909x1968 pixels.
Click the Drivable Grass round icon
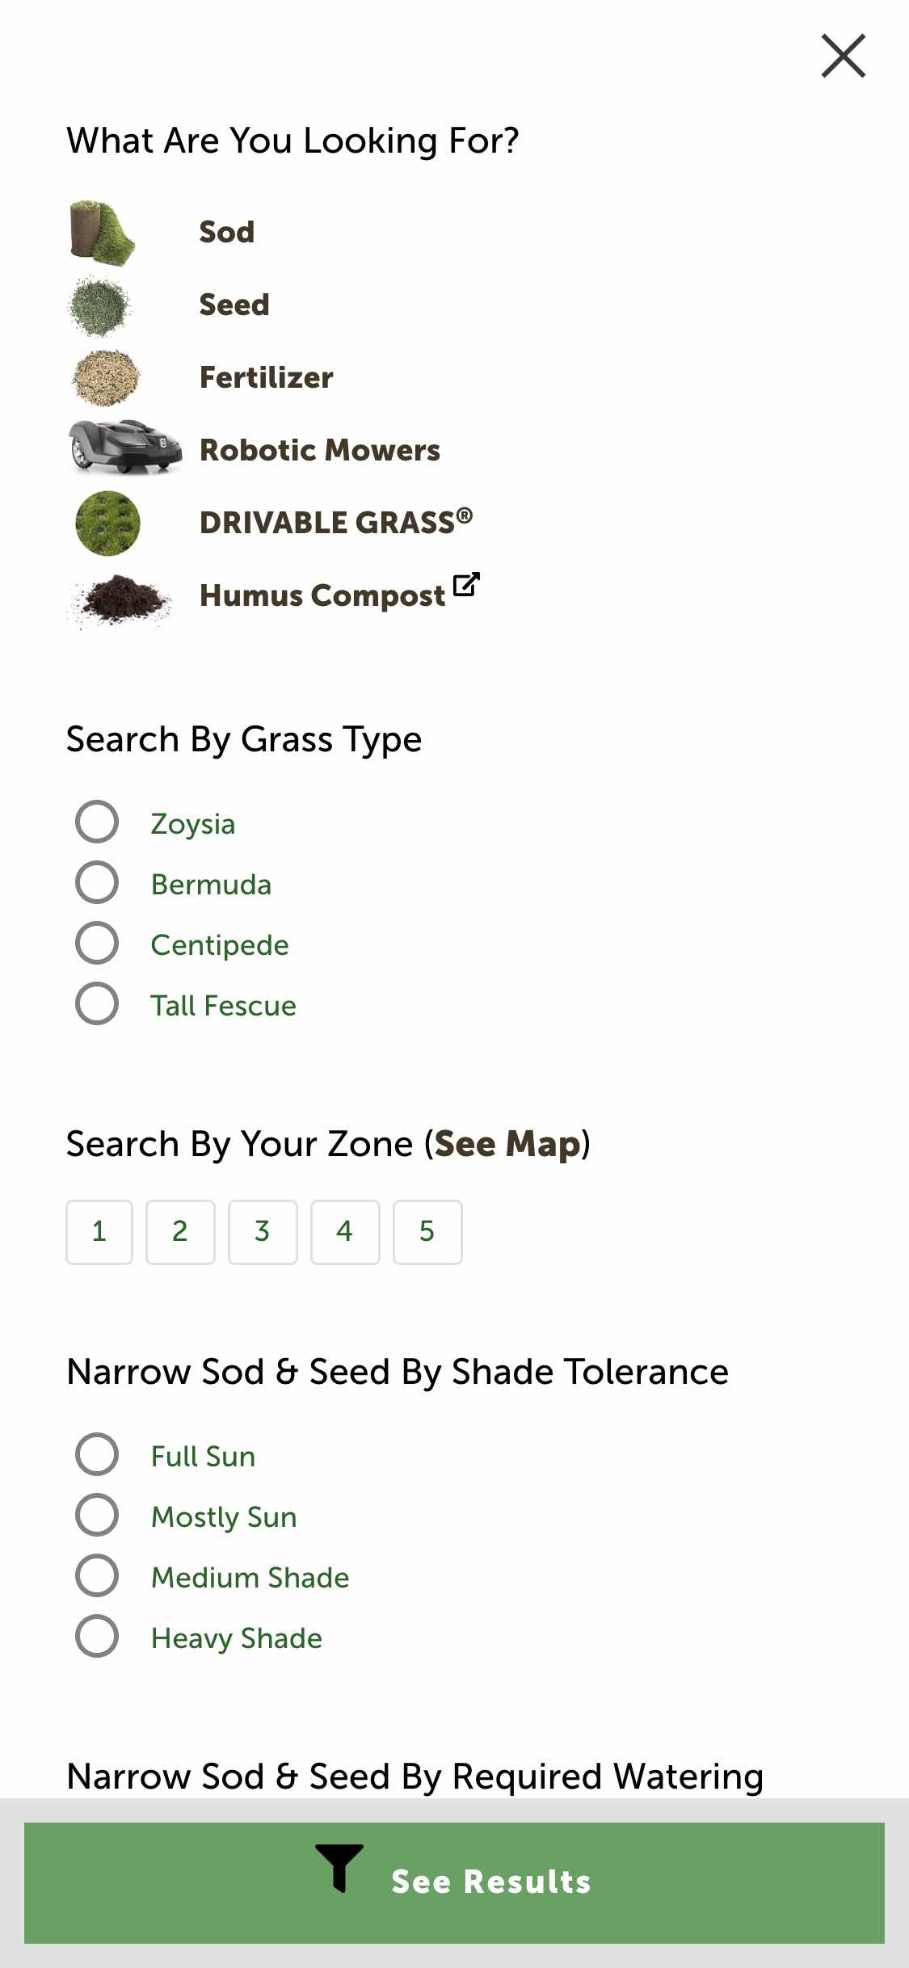point(107,523)
